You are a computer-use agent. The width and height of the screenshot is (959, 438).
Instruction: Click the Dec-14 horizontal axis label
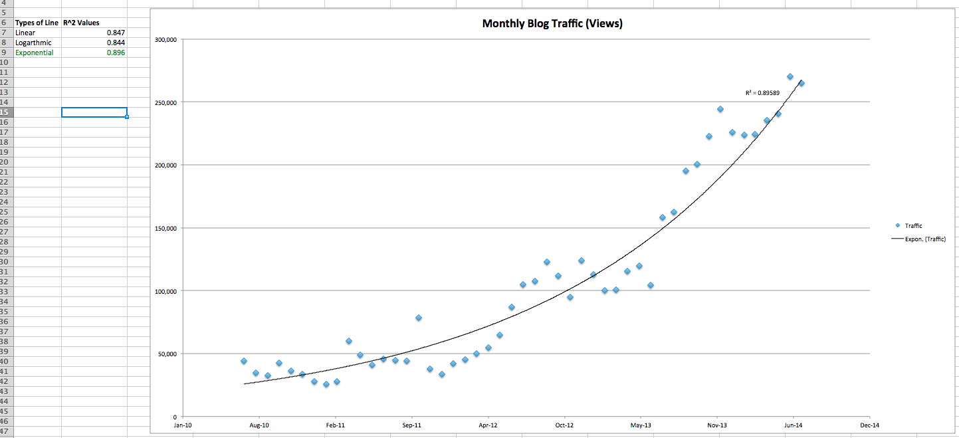click(x=869, y=425)
